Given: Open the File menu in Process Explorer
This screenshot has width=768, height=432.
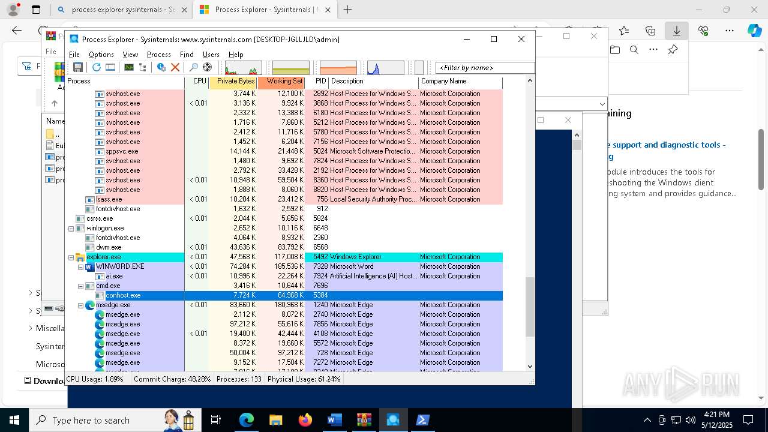Looking at the screenshot, I should (74, 54).
